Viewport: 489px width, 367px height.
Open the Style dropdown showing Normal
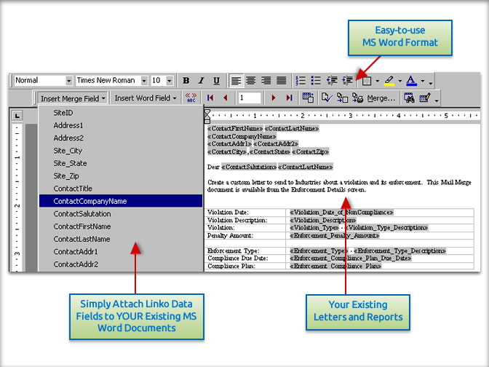69,81
